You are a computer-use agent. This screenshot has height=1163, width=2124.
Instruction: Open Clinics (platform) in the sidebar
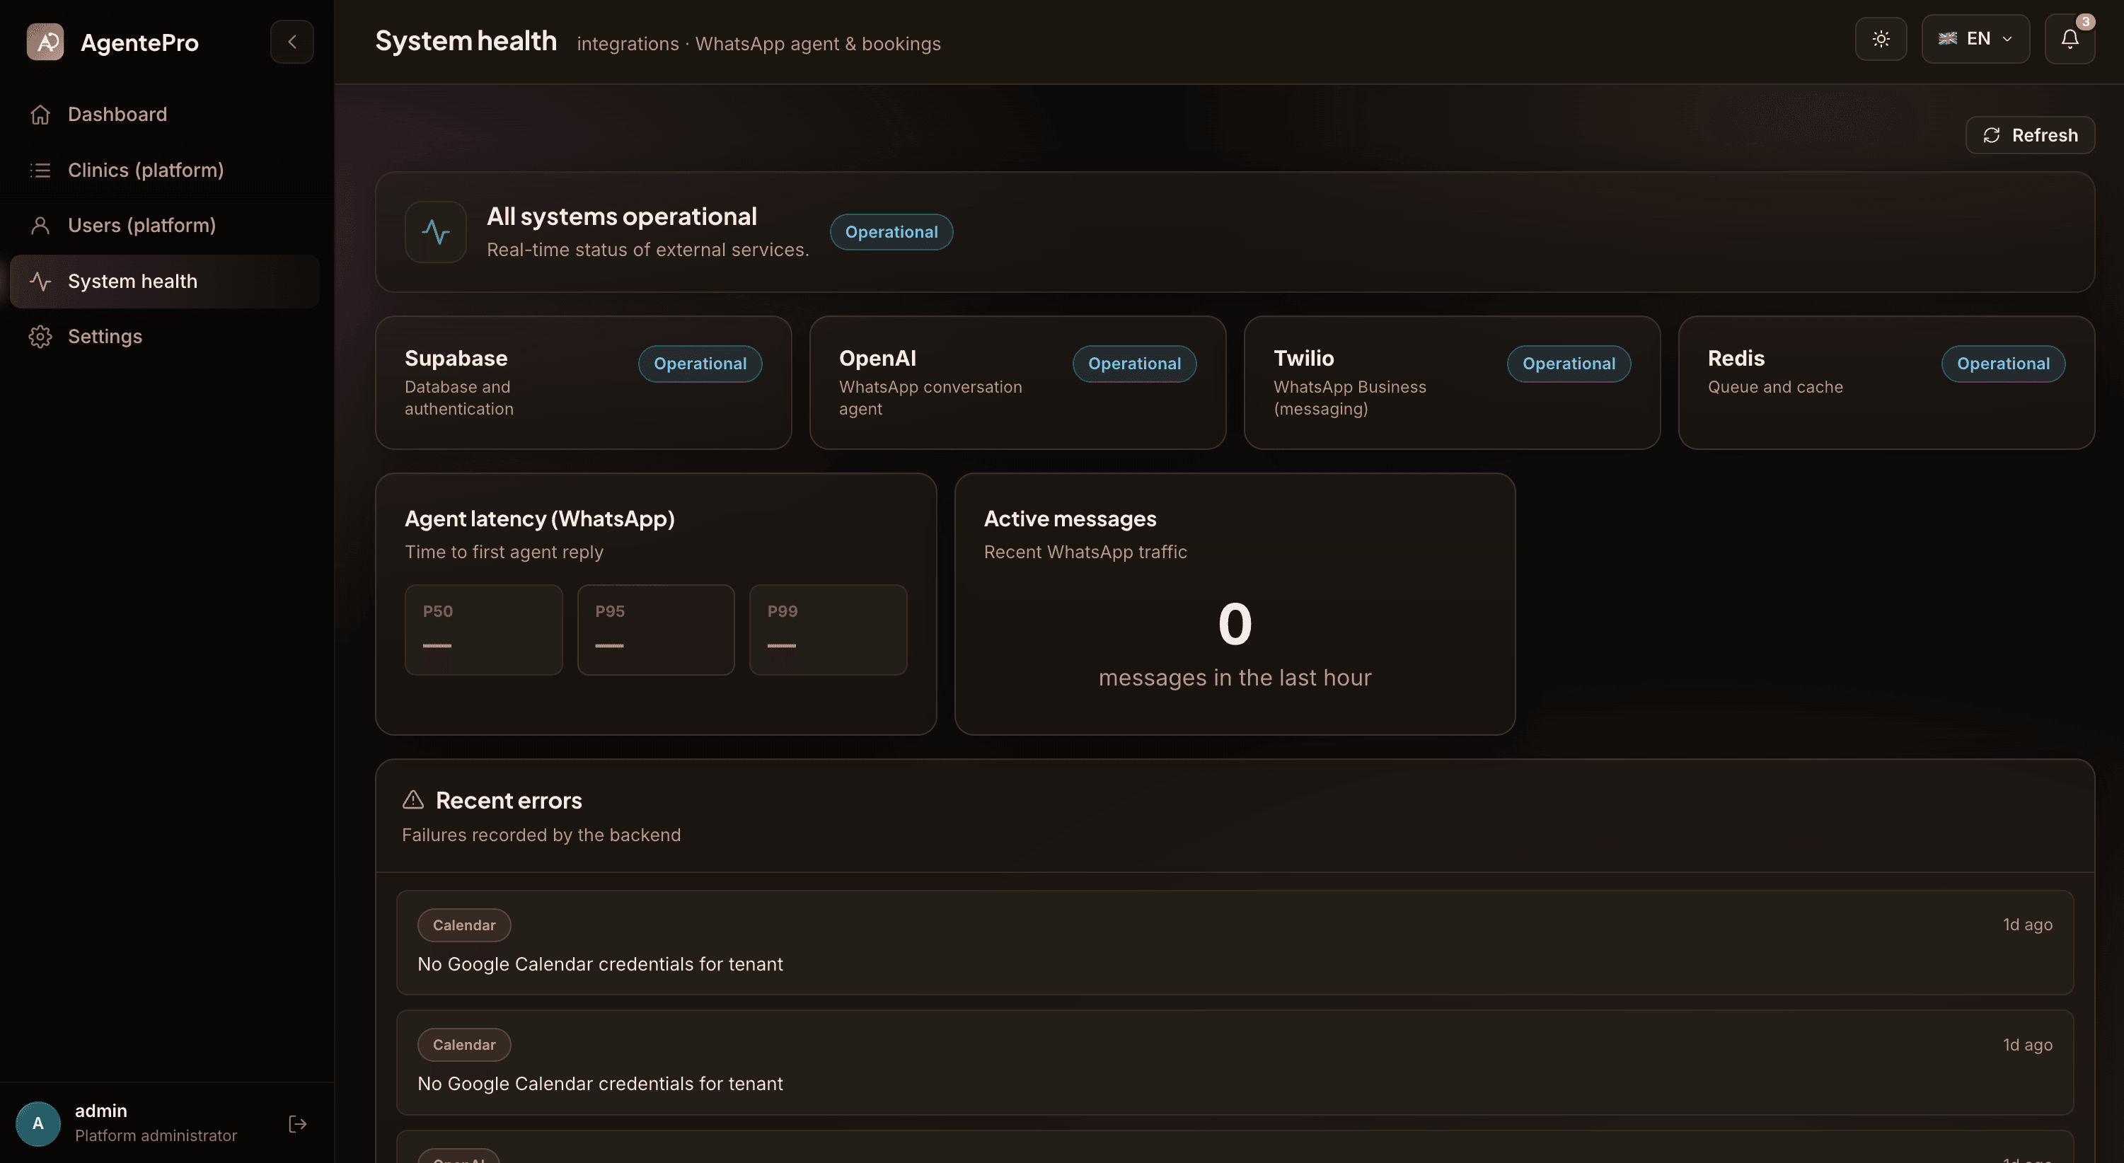tap(165, 170)
